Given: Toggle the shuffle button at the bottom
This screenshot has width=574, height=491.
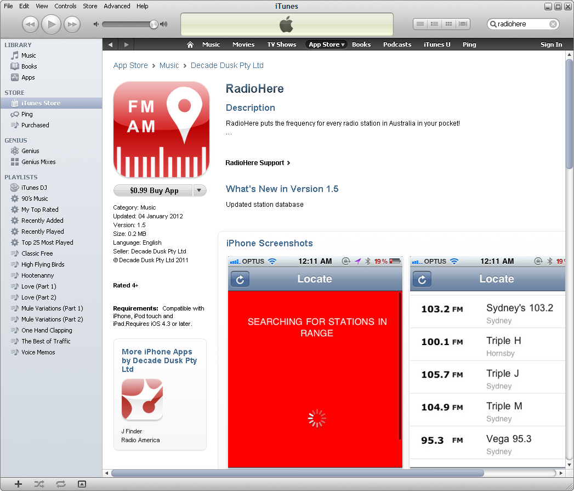Looking at the screenshot, I should coord(39,483).
